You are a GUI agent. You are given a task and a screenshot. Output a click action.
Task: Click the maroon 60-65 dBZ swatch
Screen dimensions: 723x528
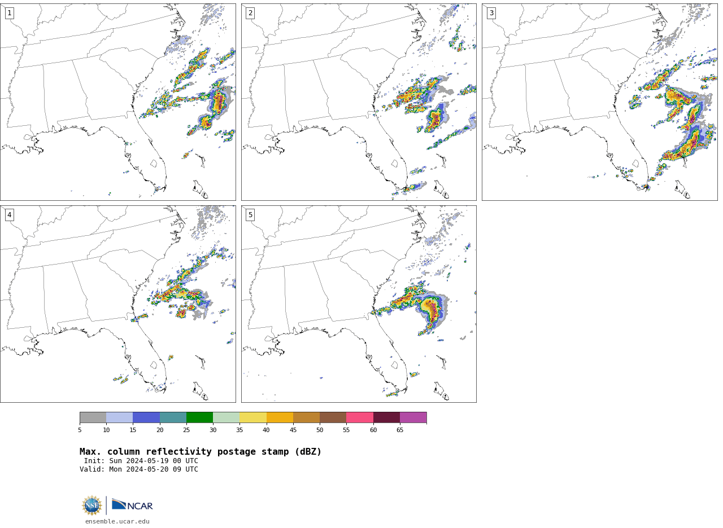point(386,417)
